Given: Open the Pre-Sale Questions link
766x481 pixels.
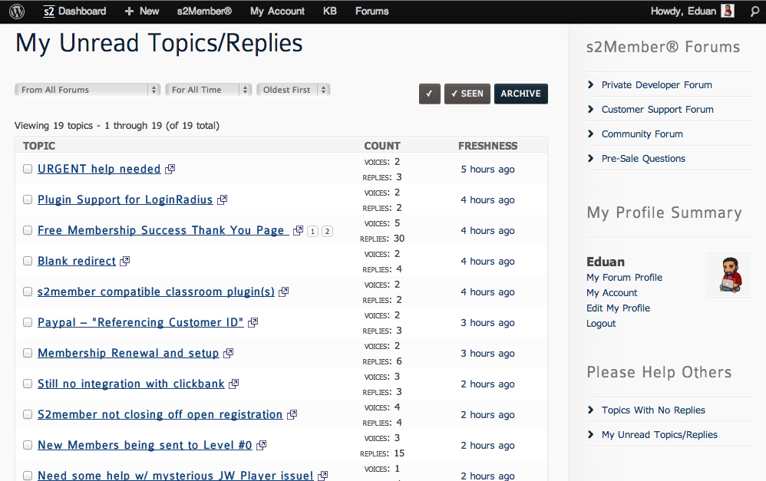Looking at the screenshot, I should point(643,158).
